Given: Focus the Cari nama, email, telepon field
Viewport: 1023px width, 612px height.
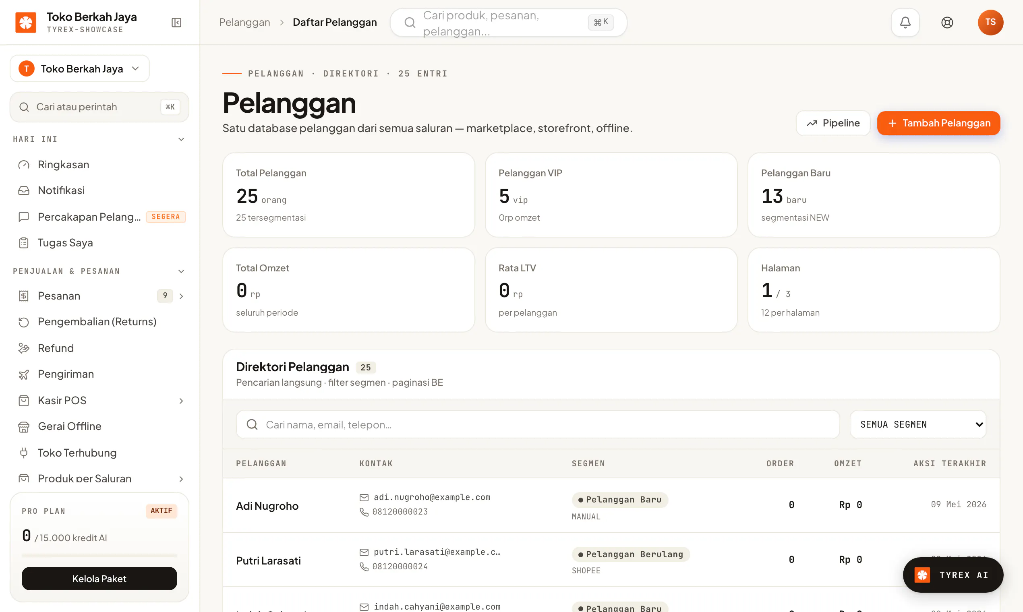Looking at the screenshot, I should click(x=538, y=424).
